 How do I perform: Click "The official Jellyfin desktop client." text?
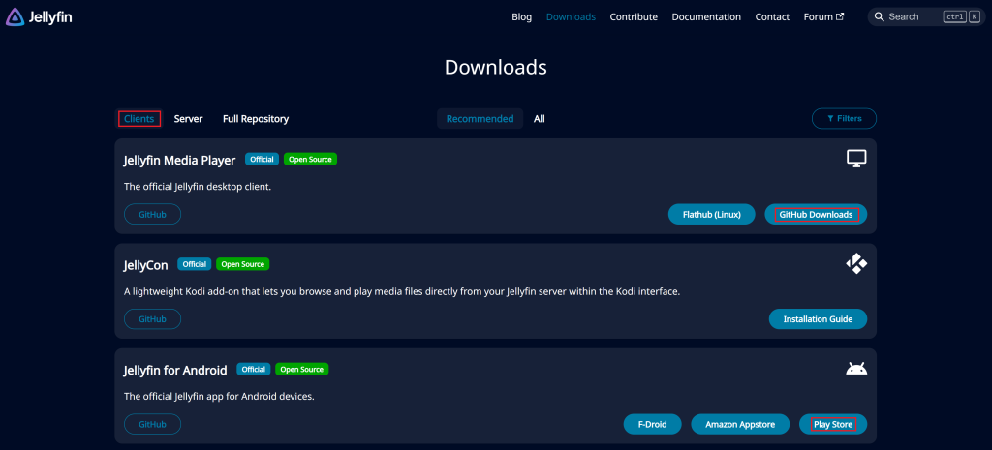[x=198, y=187]
